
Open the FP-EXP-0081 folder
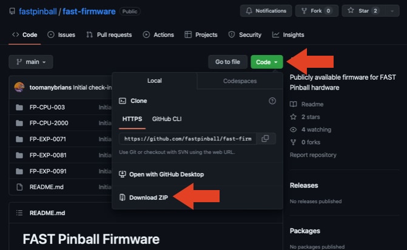(48, 155)
